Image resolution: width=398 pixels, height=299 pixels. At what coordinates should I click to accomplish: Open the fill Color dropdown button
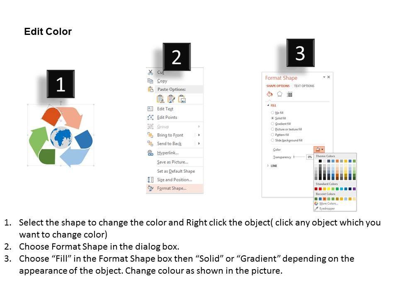pos(319,149)
